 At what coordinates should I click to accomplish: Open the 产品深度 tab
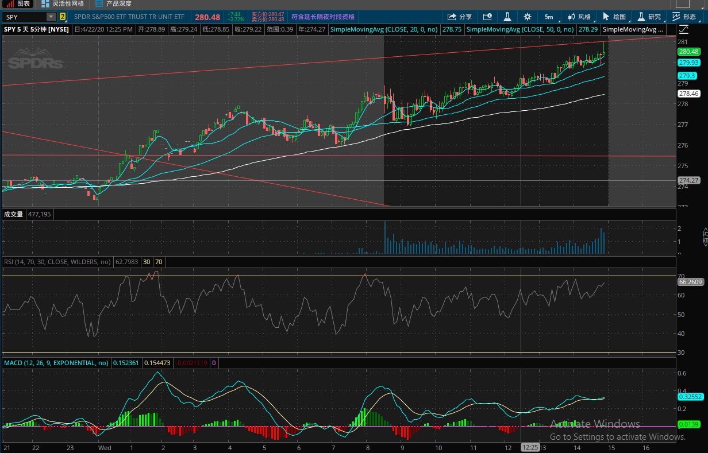(113, 3)
